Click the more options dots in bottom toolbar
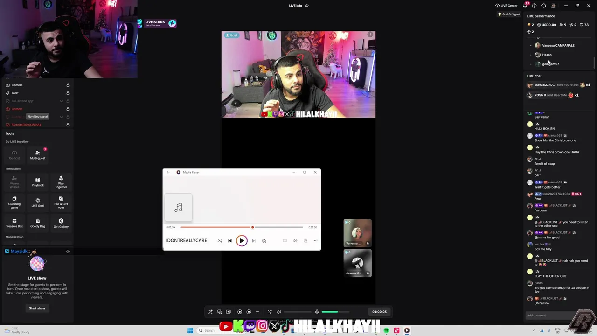Image resolution: width=597 pixels, height=336 pixels. pos(257,312)
